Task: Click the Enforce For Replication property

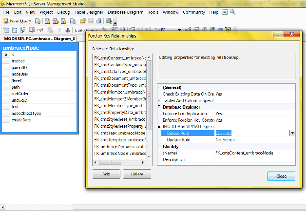Action: click(228, 114)
